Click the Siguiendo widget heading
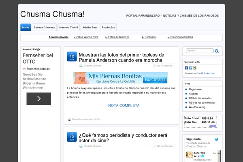The width and height of the screenshot is (243, 162). coord(194,139)
